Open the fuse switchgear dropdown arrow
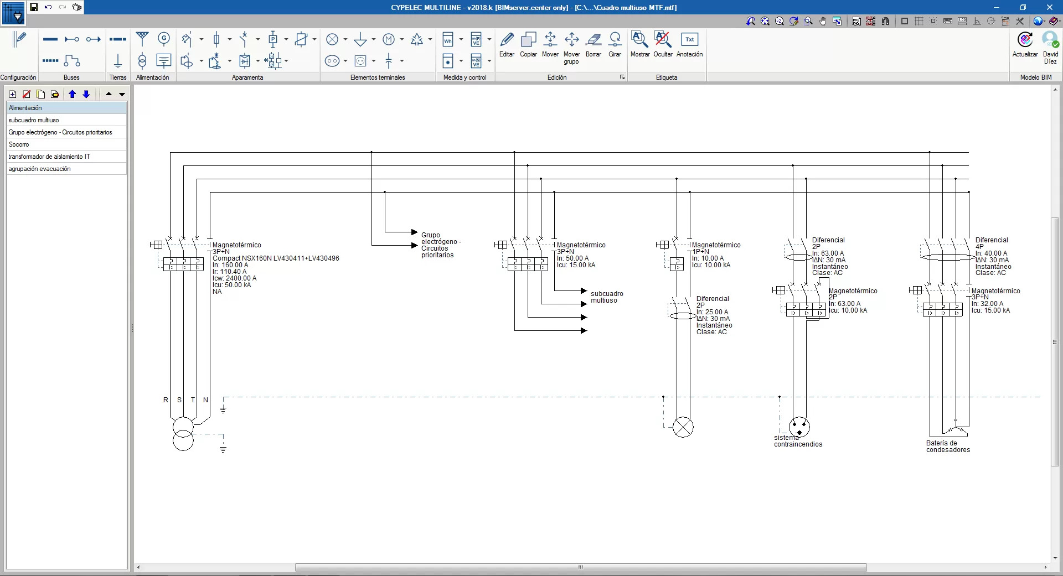This screenshot has height=576, width=1063. pos(230,39)
